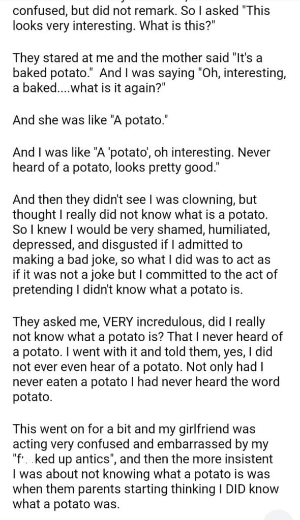Click the paragraph beginning "And then they didn't see"
This screenshot has width=300, height=520.
pyautogui.click(x=145, y=245)
